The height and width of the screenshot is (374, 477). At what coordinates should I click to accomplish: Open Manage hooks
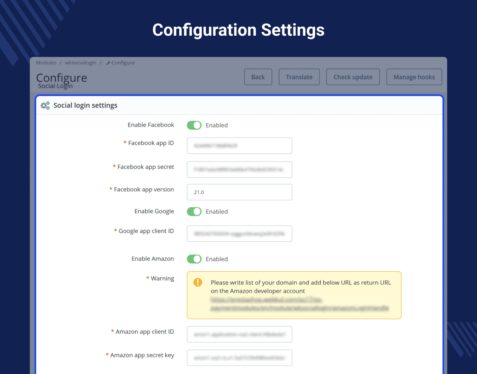[x=414, y=77]
